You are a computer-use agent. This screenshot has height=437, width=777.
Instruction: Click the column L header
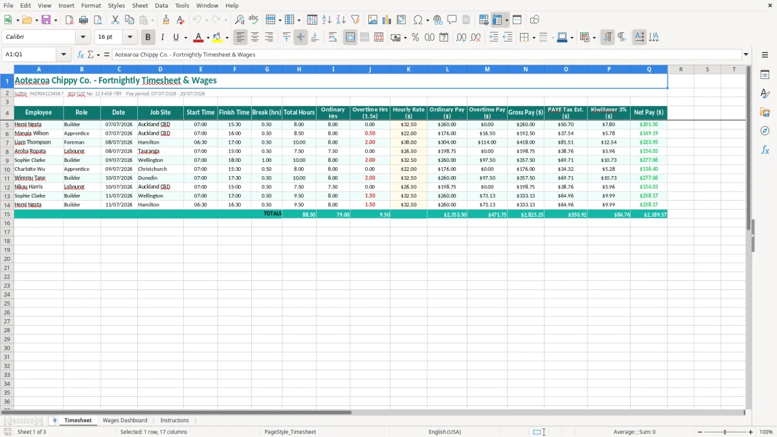(x=447, y=69)
